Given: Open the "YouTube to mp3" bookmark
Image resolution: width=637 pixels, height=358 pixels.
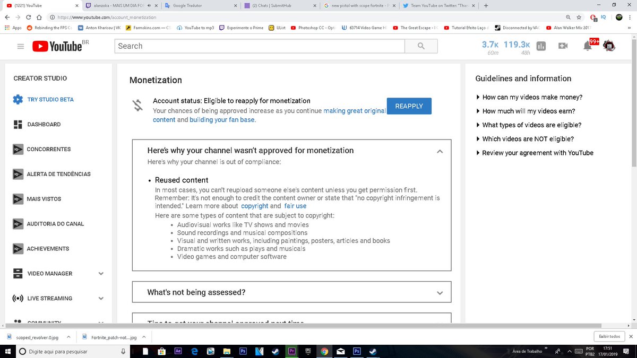Looking at the screenshot, I should pos(195,28).
